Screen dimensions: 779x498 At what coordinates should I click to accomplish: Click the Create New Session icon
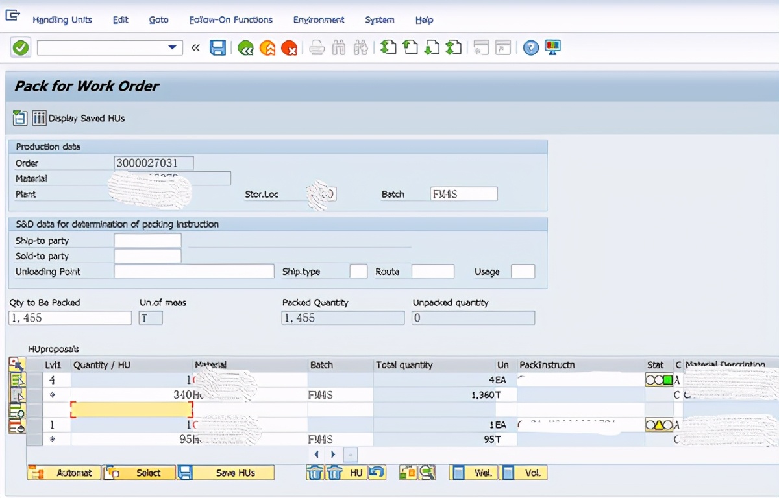coord(481,47)
